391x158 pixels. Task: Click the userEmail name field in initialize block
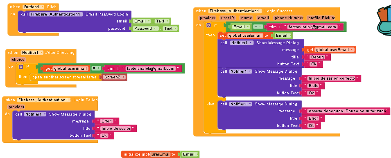[160, 154]
